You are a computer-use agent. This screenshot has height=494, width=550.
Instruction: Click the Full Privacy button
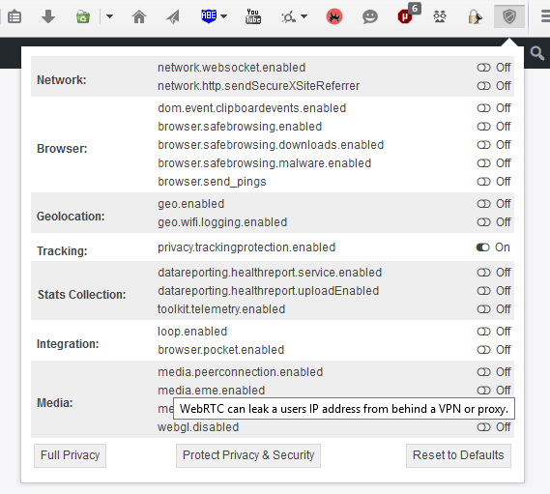coord(71,455)
